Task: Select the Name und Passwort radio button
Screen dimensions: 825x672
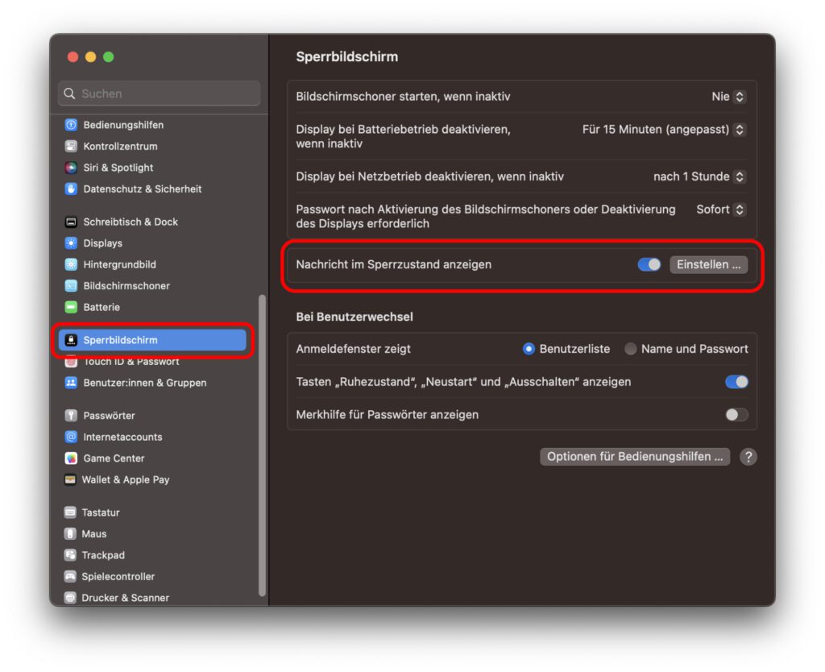Action: pyautogui.click(x=631, y=349)
